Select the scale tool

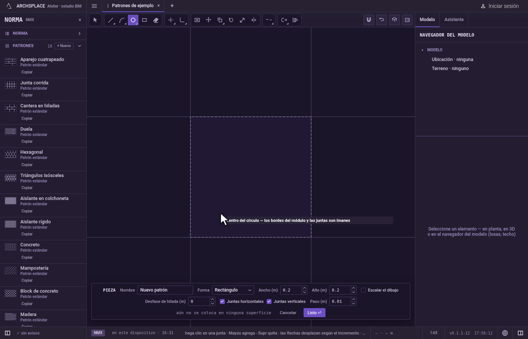[x=243, y=20]
